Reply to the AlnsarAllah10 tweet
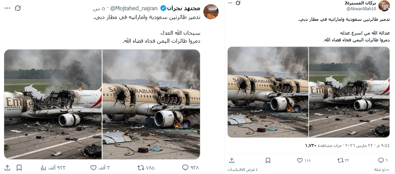Image resolution: width=395 pixels, height=174 pixels. coord(381,160)
